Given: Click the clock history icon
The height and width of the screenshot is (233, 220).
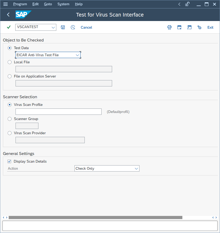Looking at the screenshot, I should tap(73, 27).
